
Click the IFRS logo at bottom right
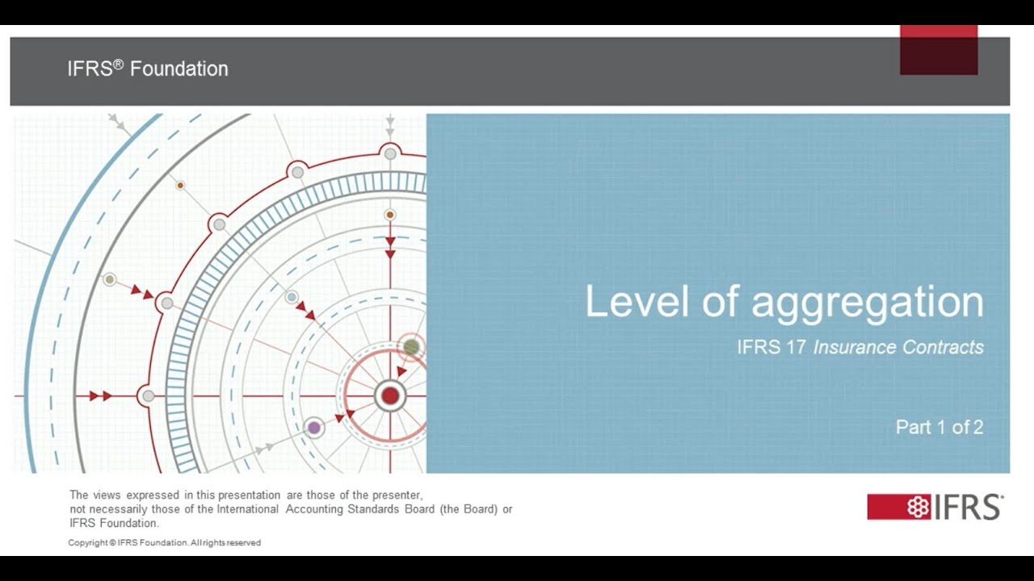tap(935, 507)
